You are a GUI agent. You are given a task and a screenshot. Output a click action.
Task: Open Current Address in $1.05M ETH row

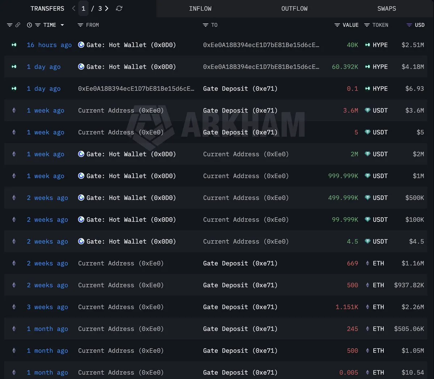click(x=121, y=351)
